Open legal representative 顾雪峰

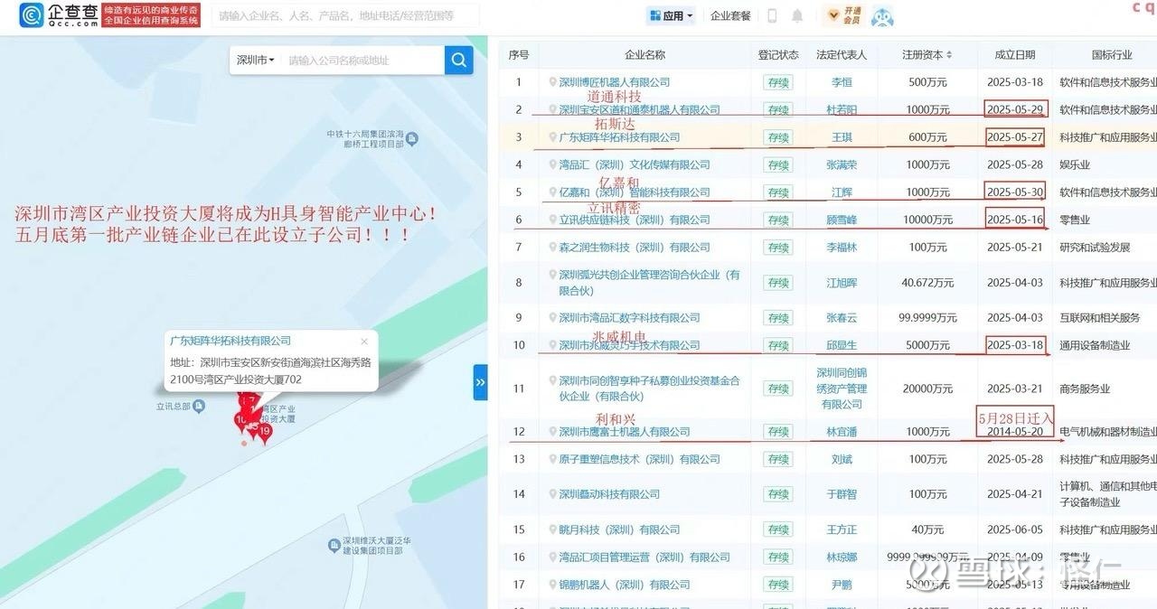point(842,220)
